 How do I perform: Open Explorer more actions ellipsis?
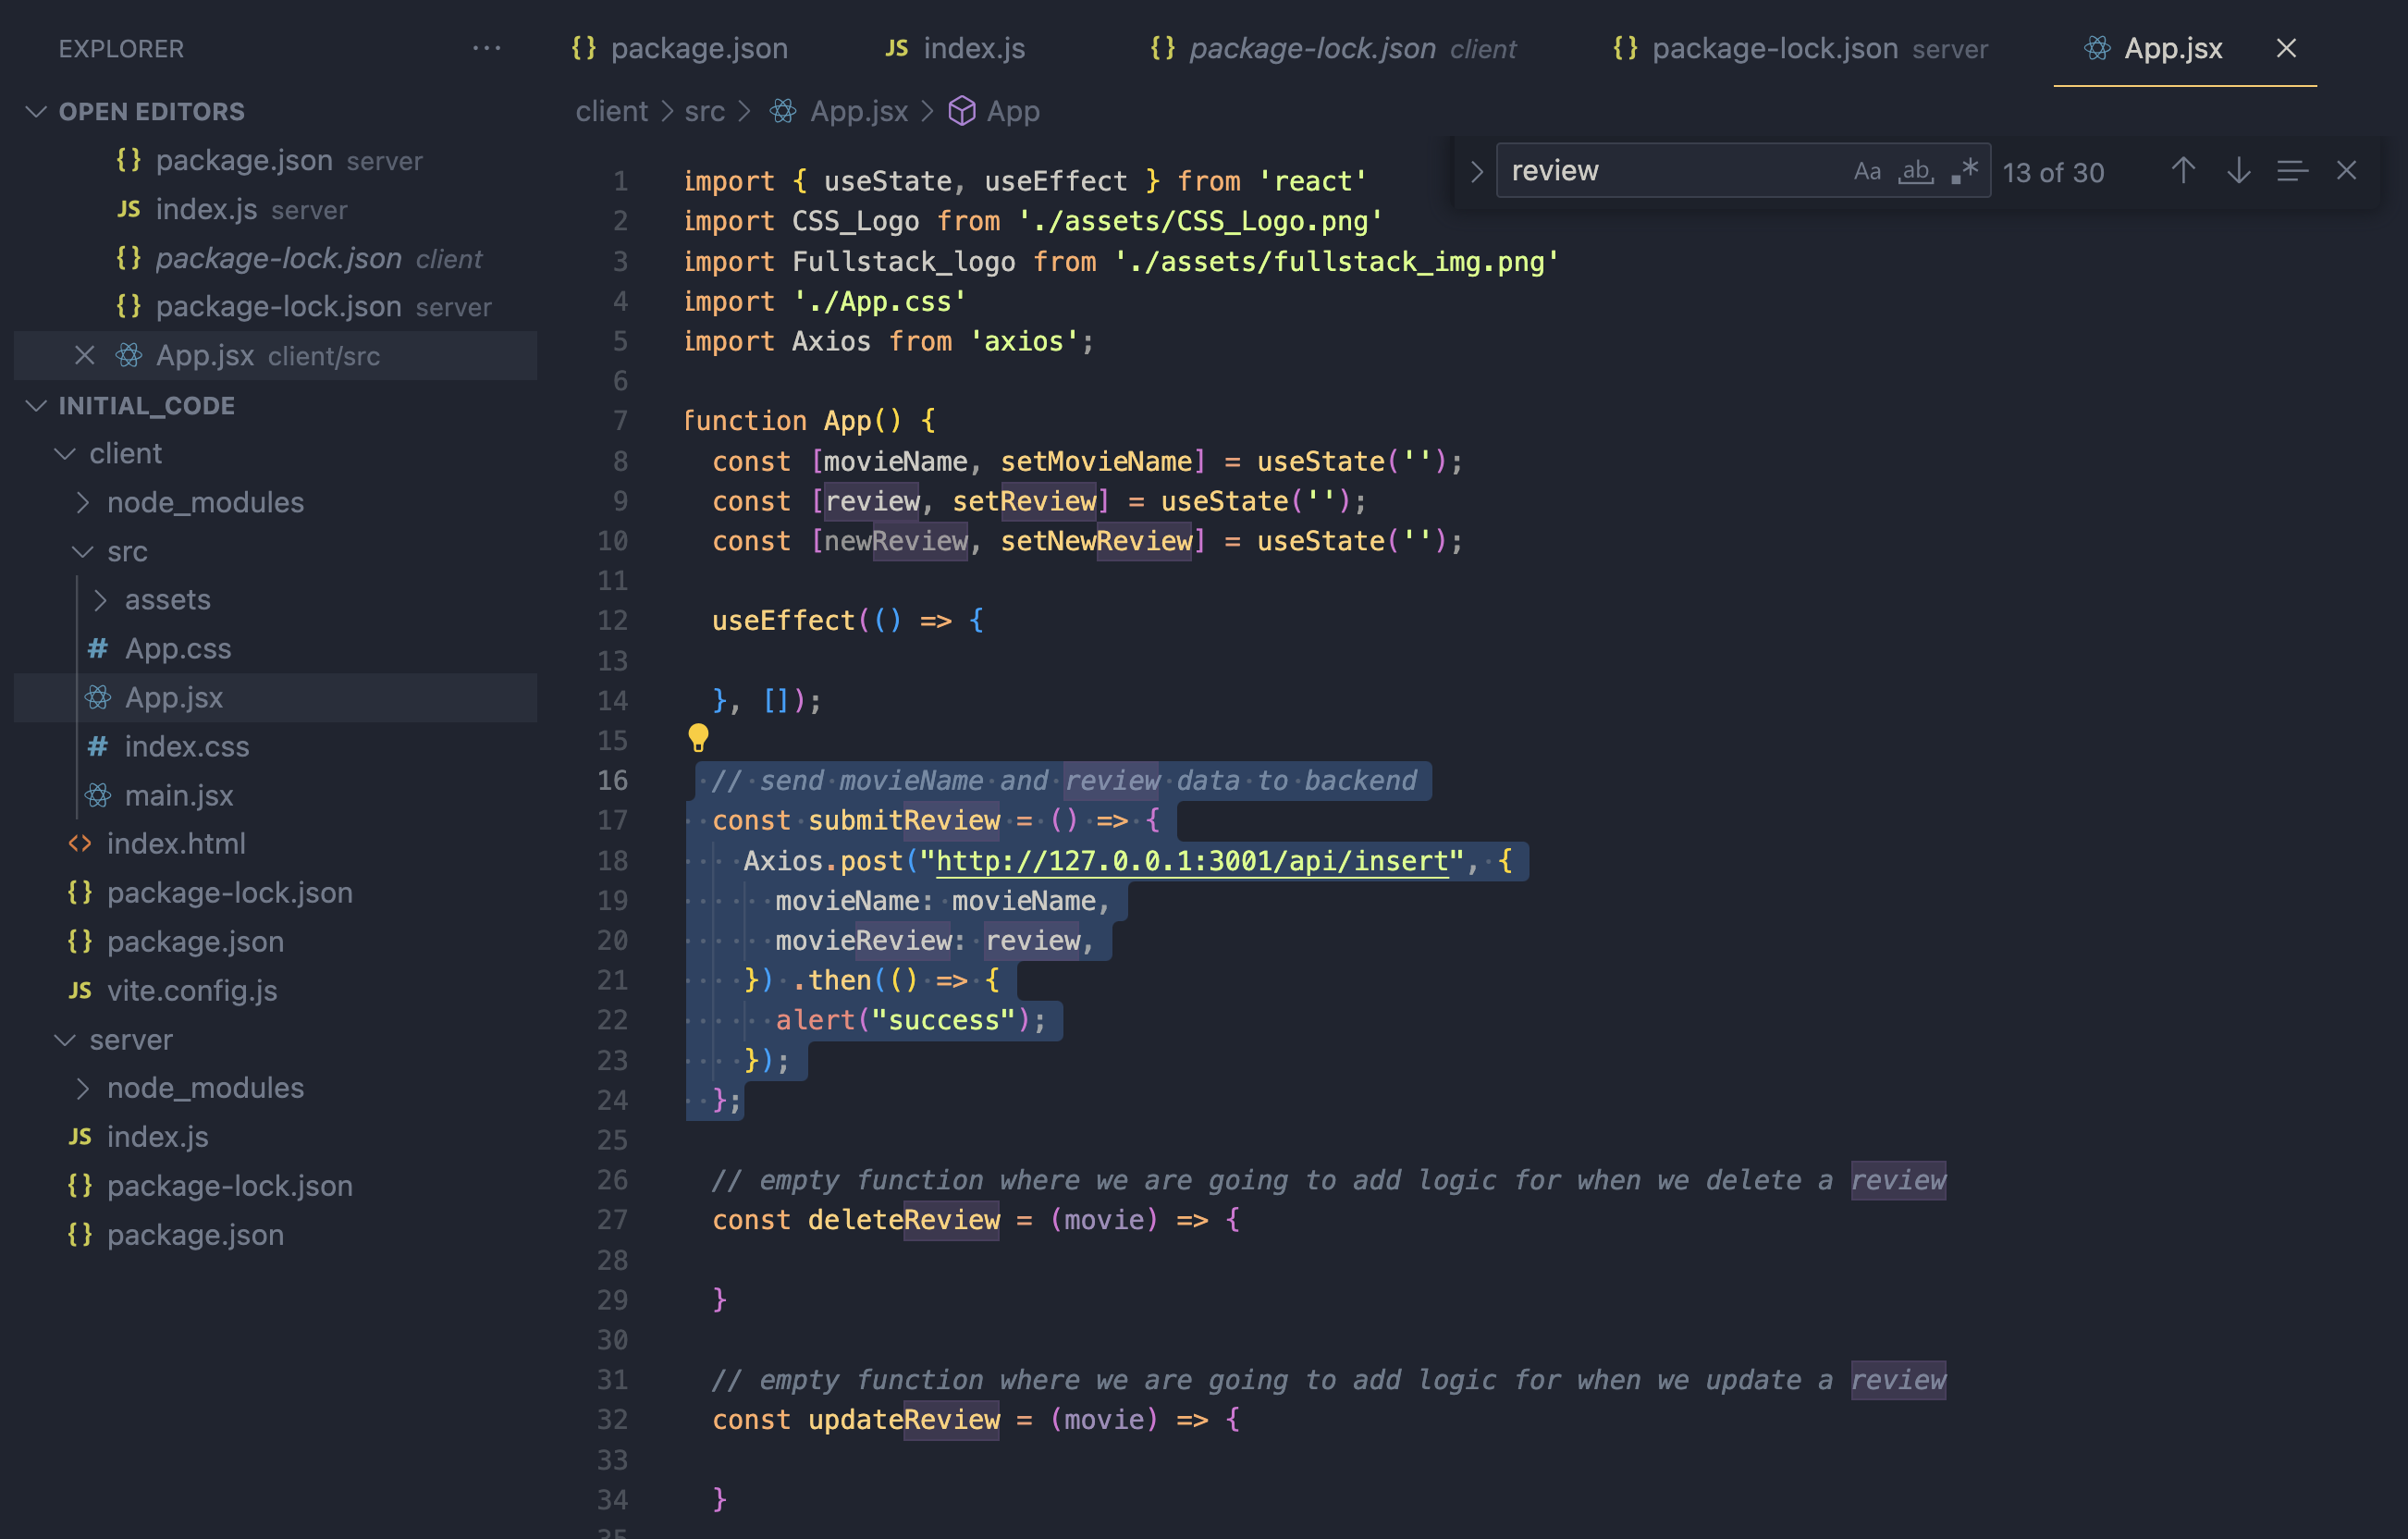coord(486,48)
